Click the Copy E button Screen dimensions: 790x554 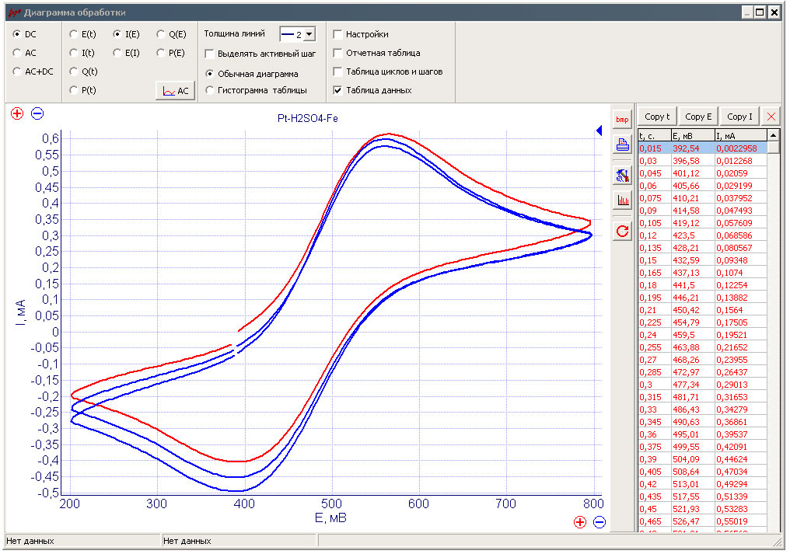coord(698,117)
